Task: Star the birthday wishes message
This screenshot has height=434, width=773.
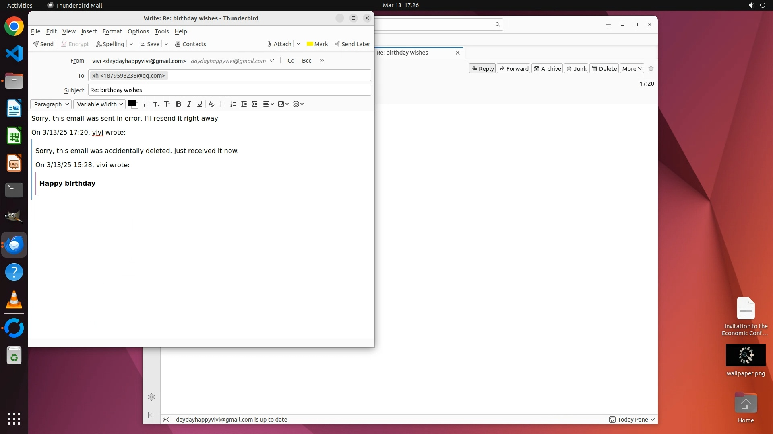Action: coord(651,69)
